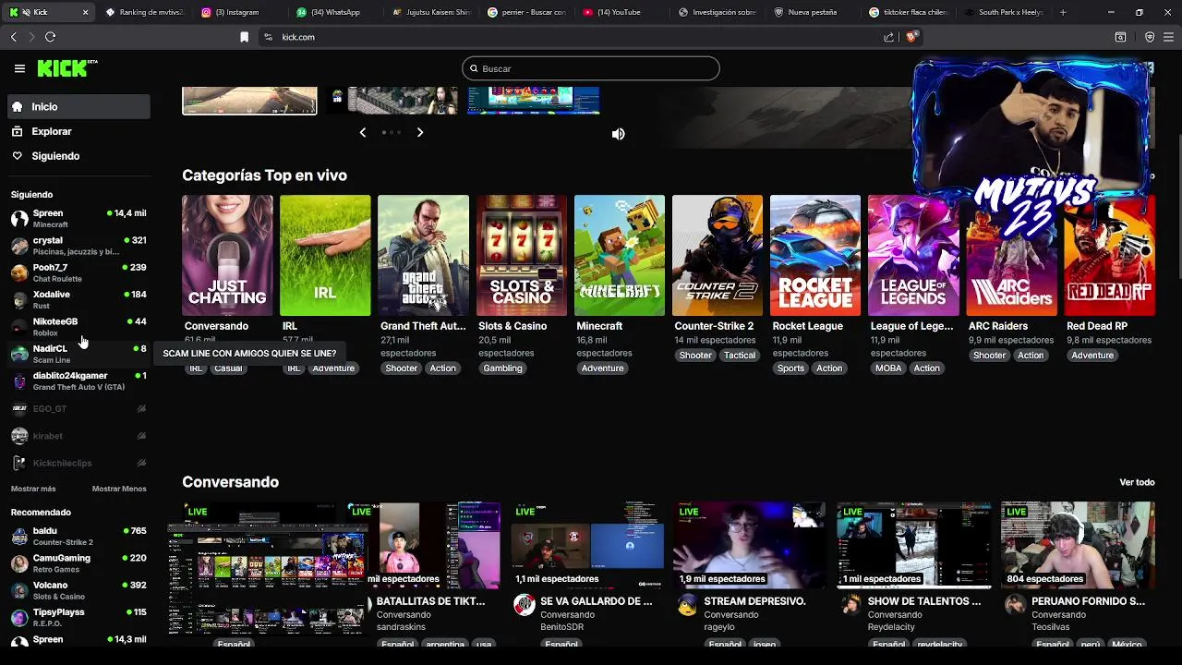This screenshot has height=665, width=1182.
Task: Select second featured stream thumbnail
Action: [392, 100]
